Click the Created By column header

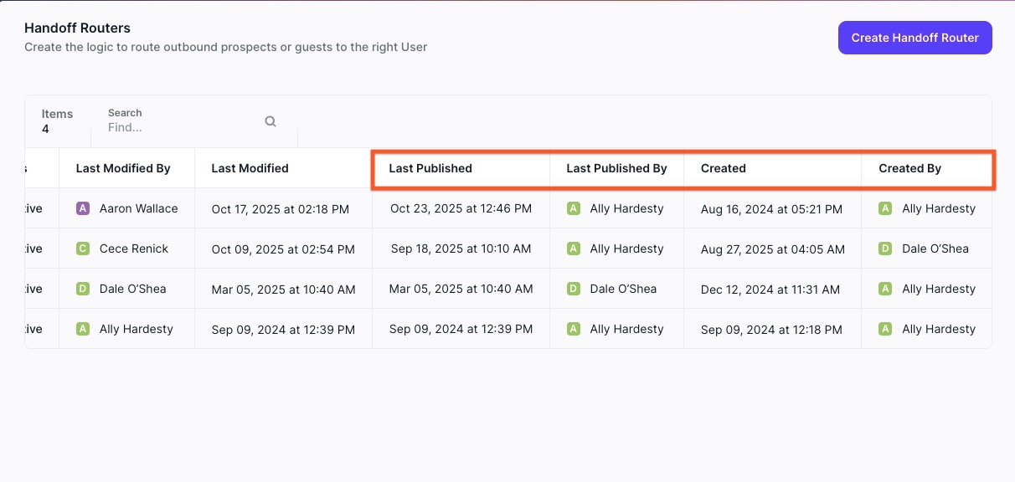[909, 168]
